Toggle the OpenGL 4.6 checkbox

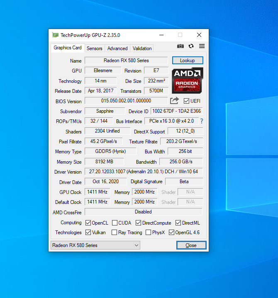[x=171, y=232]
